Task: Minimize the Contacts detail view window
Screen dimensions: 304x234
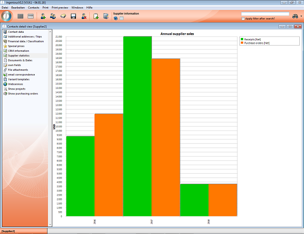Action: (x=282, y=27)
